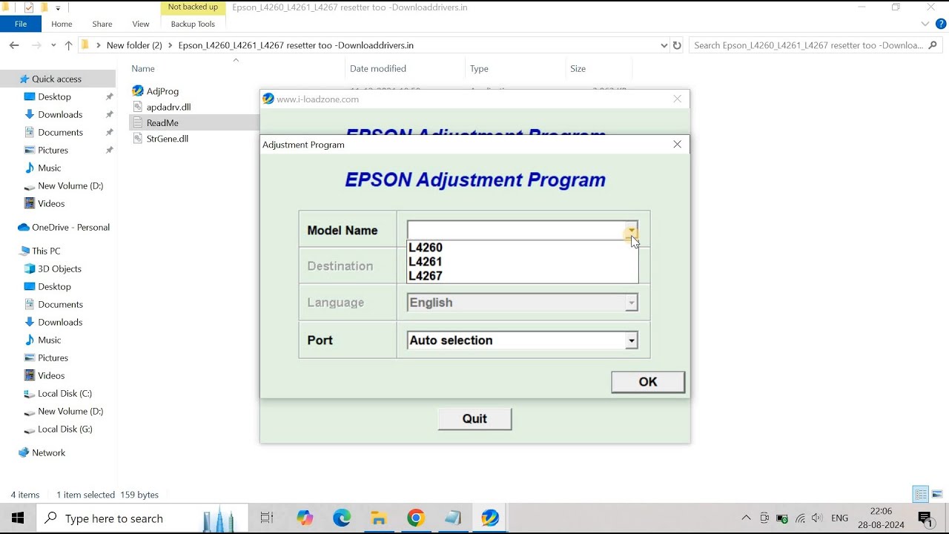Screen dimensions: 949x534
Task: Open OneDrive - Personal
Action: coord(70,227)
